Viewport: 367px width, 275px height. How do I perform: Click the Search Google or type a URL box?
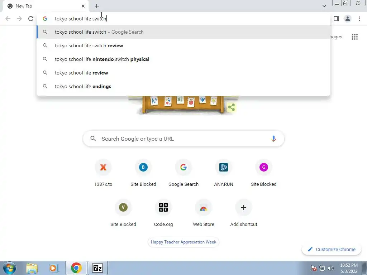(183, 139)
